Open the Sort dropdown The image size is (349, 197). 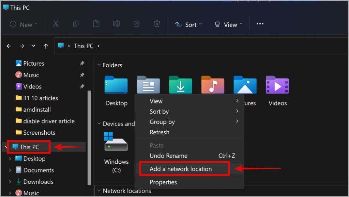[x=188, y=24]
